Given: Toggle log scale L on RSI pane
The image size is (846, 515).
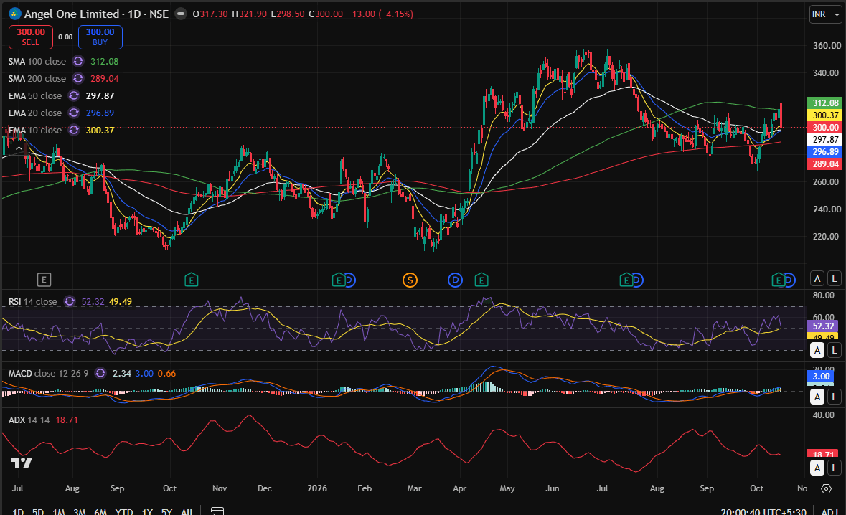Looking at the screenshot, I should coord(835,350).
